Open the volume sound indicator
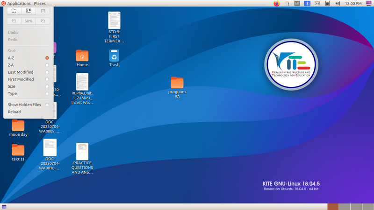Viewport: 374px width, 210px height. pyautogui.click(x=338, y=4)
